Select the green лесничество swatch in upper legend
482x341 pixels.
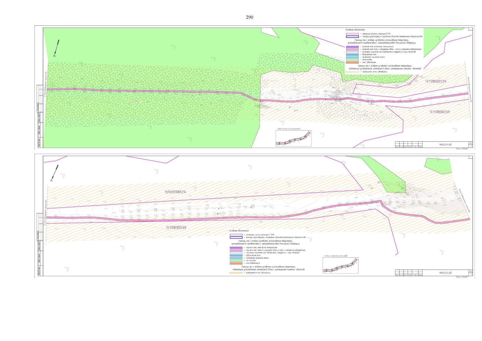pyautogui.click(x=352, y=60)
